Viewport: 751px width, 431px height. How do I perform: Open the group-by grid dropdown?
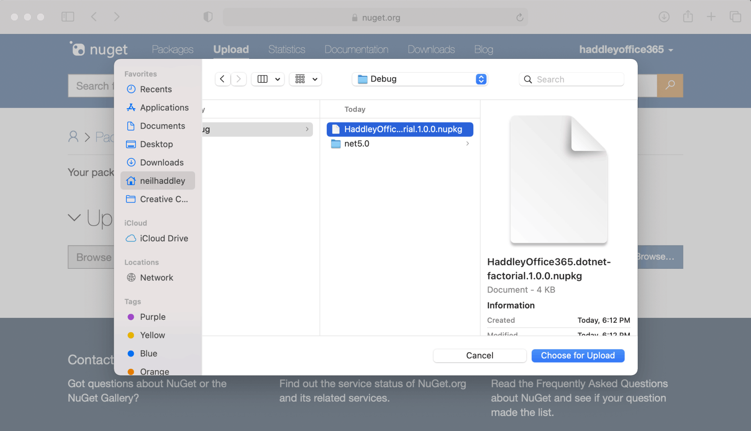coord(306,79)
